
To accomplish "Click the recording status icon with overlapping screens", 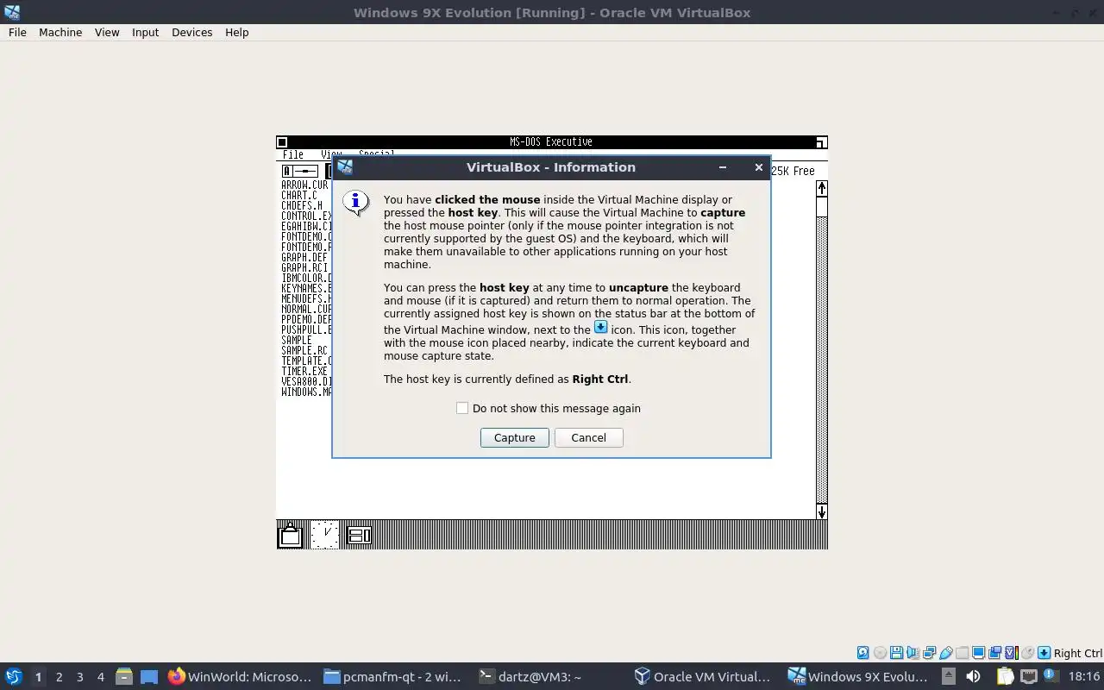I will click(994, 653).
